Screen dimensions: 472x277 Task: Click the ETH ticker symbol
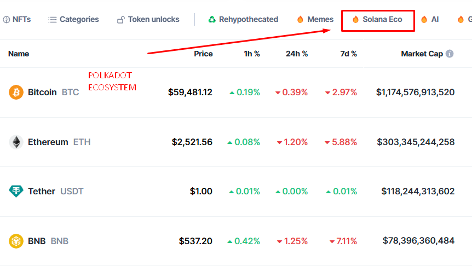(x=82, y=142)
